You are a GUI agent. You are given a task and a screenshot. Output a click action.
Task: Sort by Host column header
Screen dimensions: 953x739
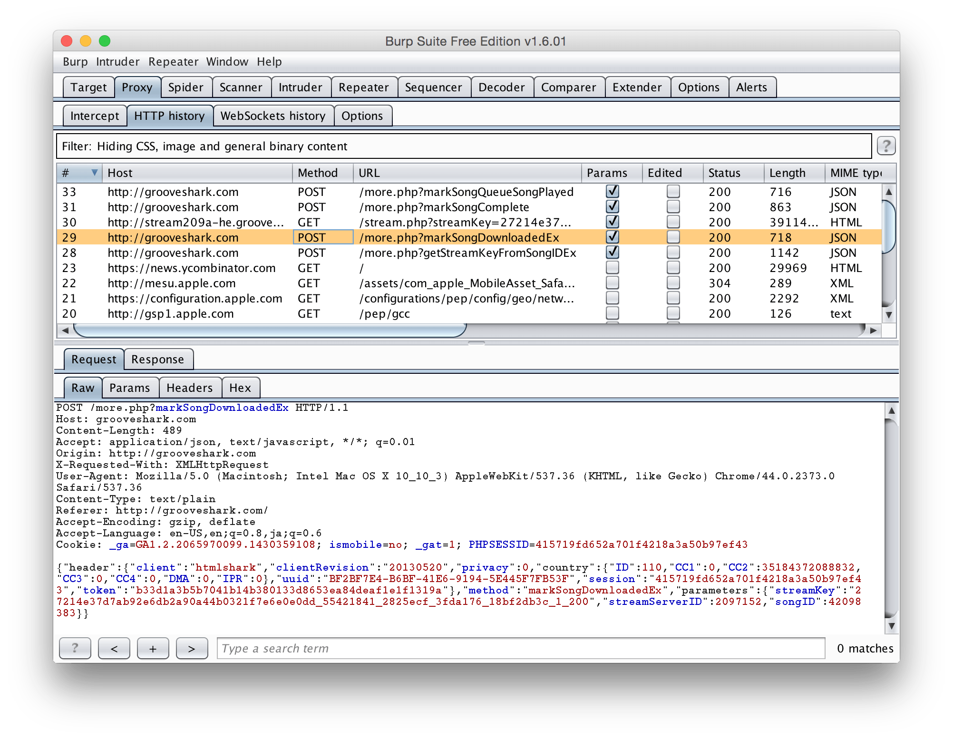(x=197, y=173)
